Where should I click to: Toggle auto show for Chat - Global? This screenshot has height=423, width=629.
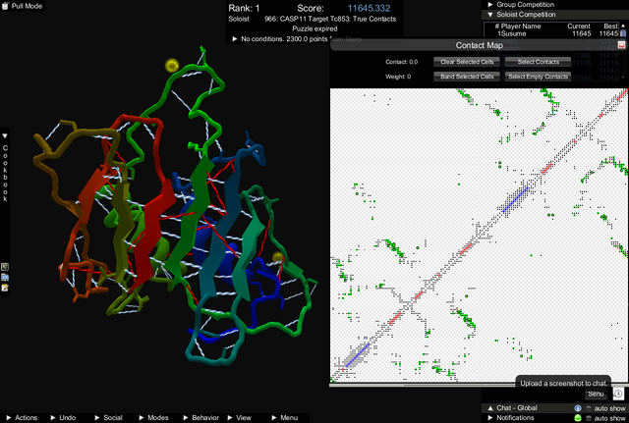tap(589, 408)
